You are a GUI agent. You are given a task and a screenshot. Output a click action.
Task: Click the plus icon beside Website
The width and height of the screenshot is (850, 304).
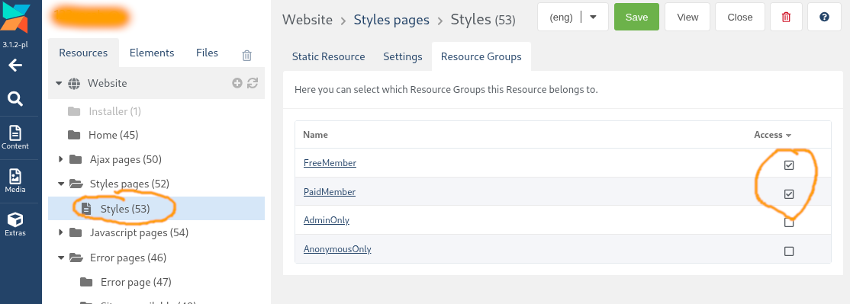pyautogui.click(x=237, y=83)
